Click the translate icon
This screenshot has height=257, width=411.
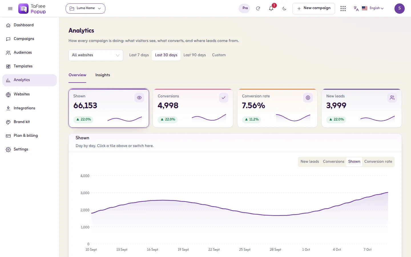pos(356,8)
